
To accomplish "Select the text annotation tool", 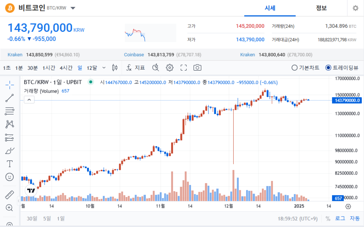I will 9,164.
